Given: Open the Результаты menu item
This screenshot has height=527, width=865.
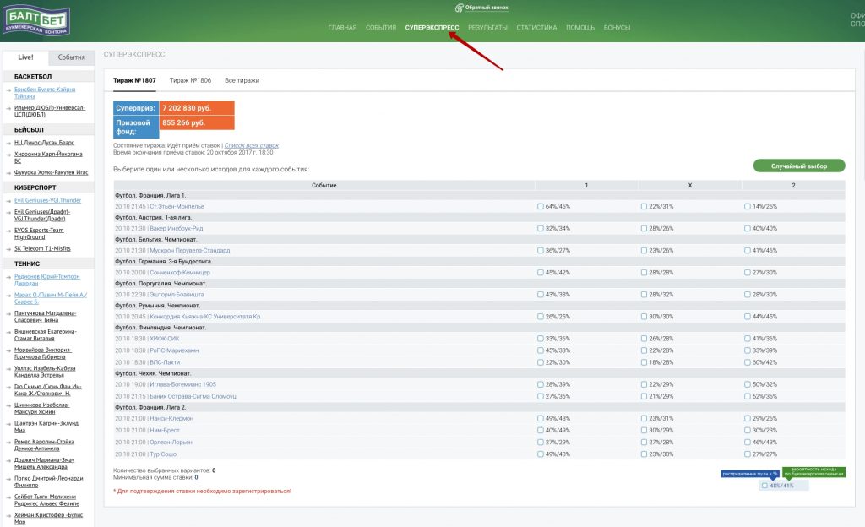Looking at the screenshot, I should [x=487, y=28].
